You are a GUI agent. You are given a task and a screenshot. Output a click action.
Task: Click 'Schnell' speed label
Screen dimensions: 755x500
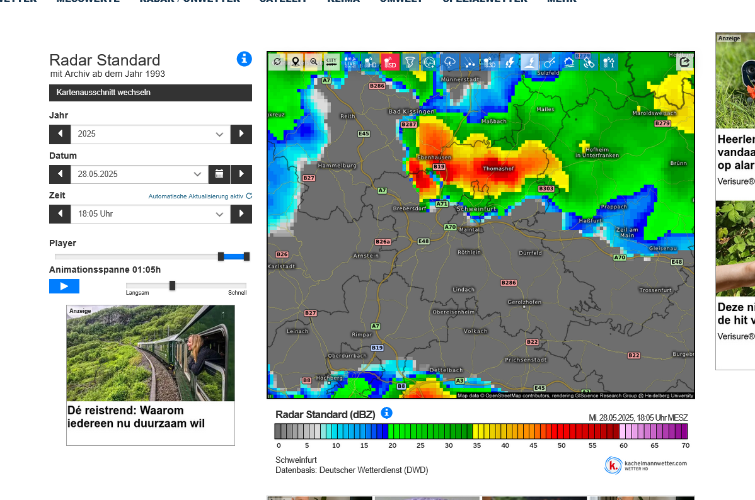pos(238,293)
